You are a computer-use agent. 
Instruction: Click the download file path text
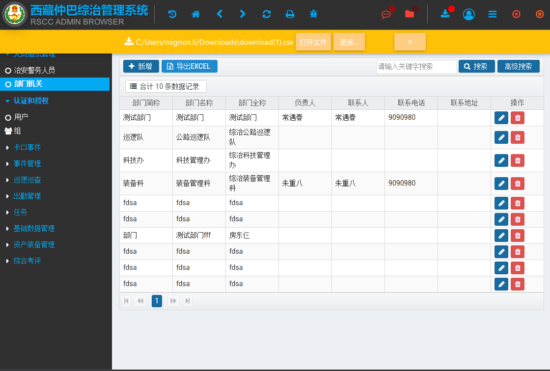pyautogui.click(x=214, y=42)
